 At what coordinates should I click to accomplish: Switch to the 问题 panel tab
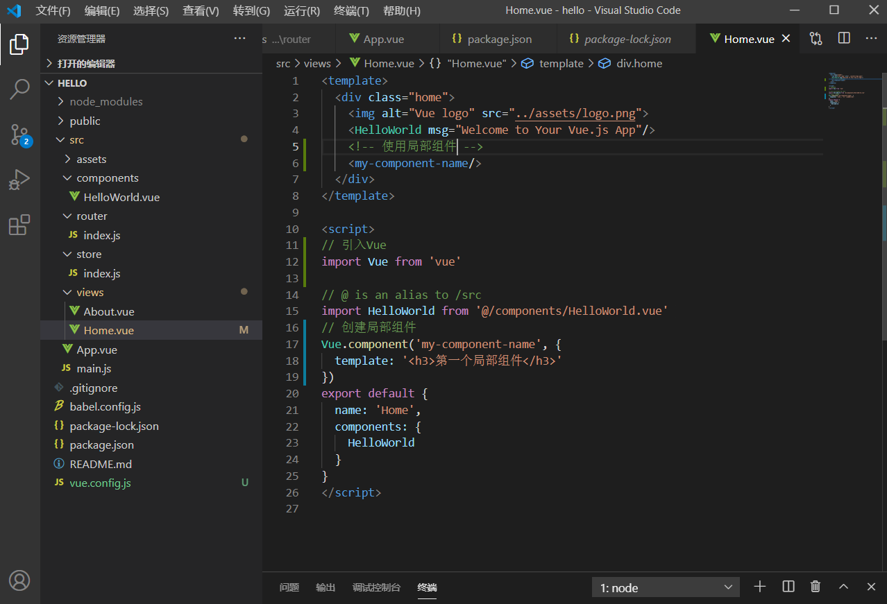[289, 587]
